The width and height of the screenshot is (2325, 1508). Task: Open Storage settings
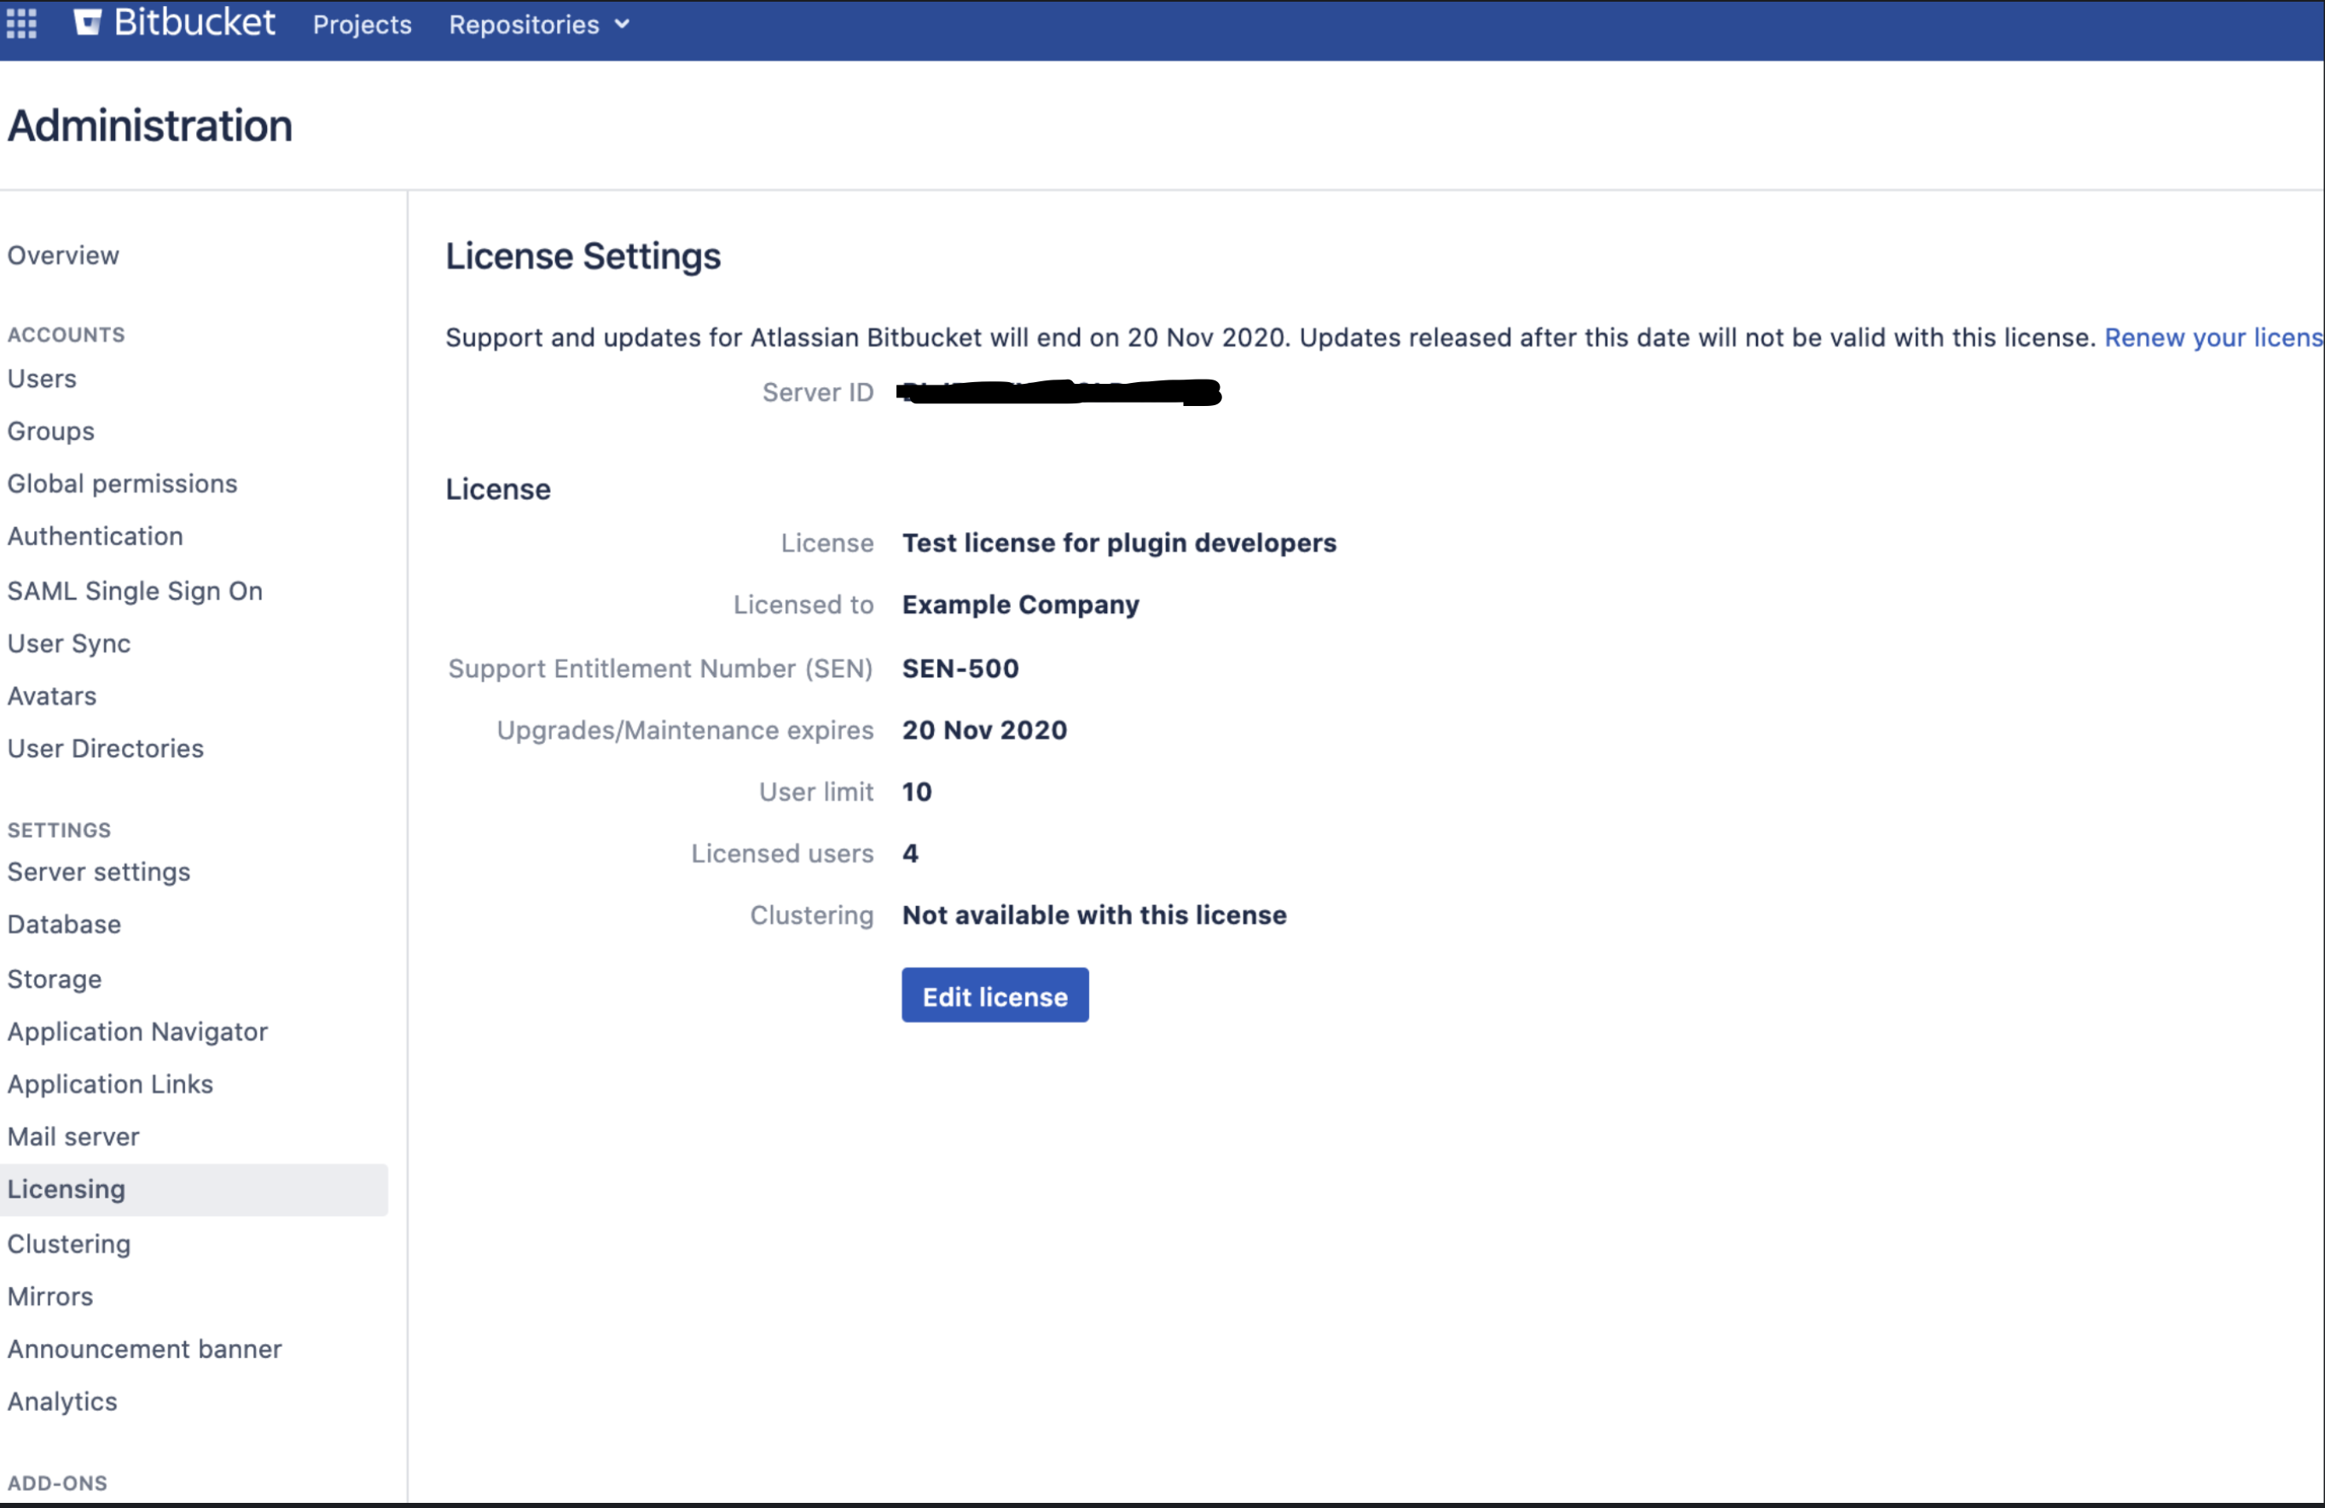(x=55, y=980)
